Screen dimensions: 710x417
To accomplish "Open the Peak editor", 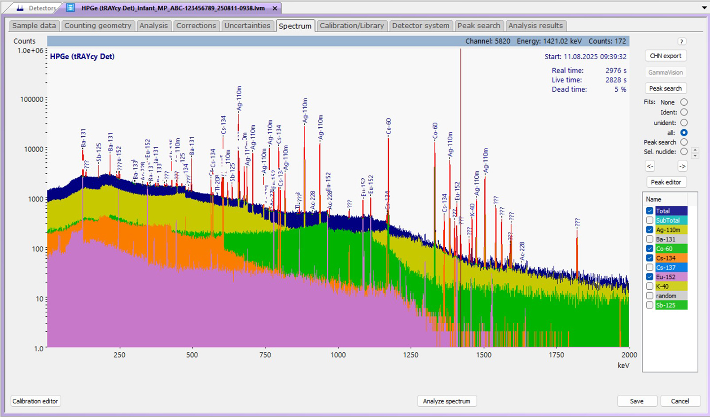I will pyautogui.click(x=666, y=182).
